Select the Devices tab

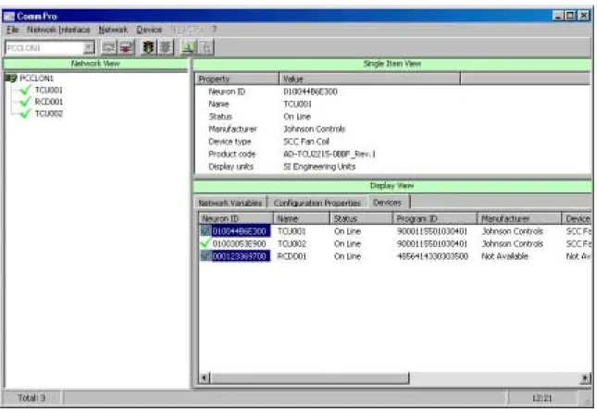388,202
